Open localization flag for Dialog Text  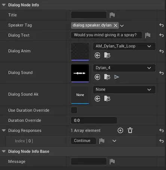(148, 35)
